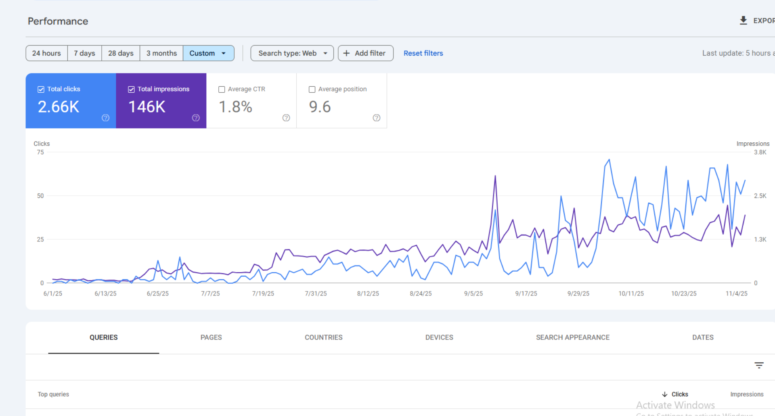Uncheck the Total clicks checkbox
This screenshot has height=416, width=775.
click(40, 89)
